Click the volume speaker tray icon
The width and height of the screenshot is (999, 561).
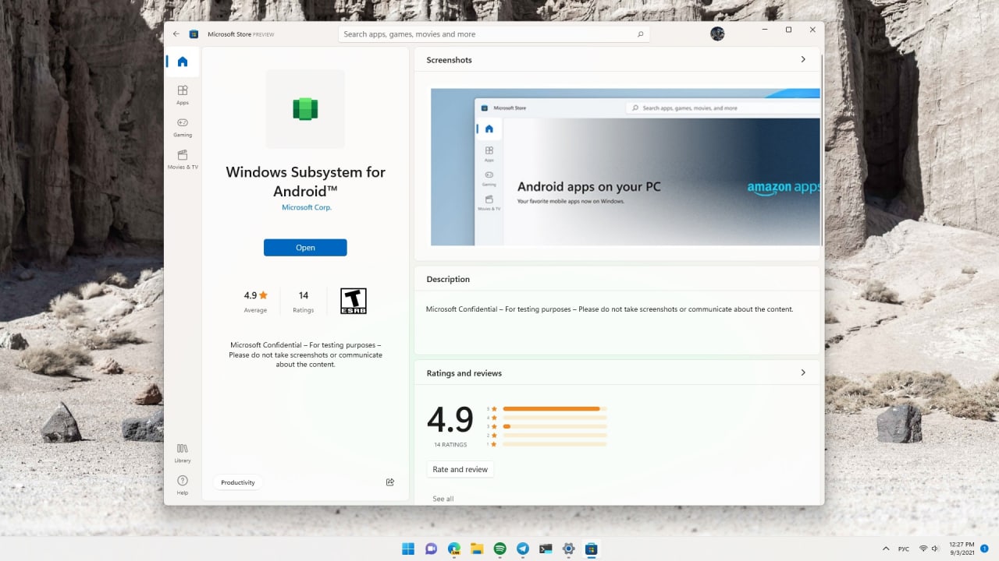(935, 549)
